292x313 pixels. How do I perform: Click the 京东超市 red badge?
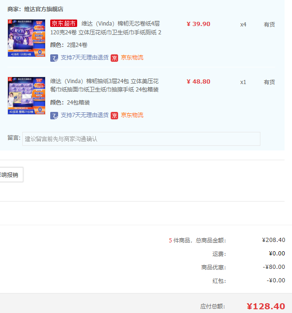coord(64,23)
